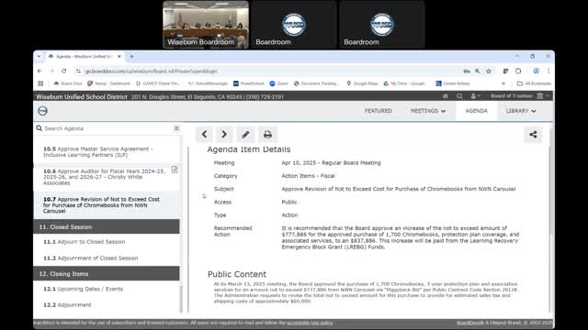588x330 pixels.
Task: Click the BoardDocs home icon
Action: click(x=445, y=96)
